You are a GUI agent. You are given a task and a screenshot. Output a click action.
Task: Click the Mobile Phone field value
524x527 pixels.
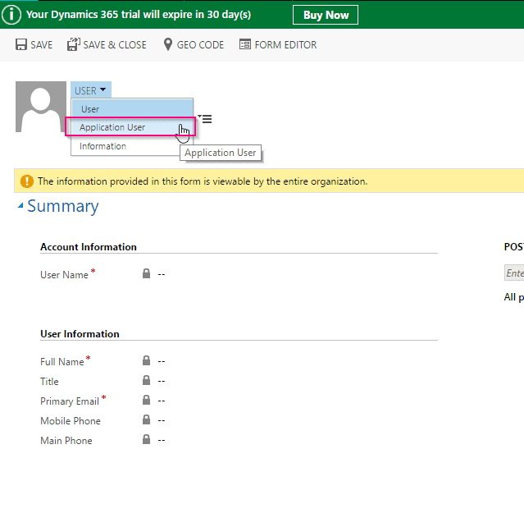point(162,420)
